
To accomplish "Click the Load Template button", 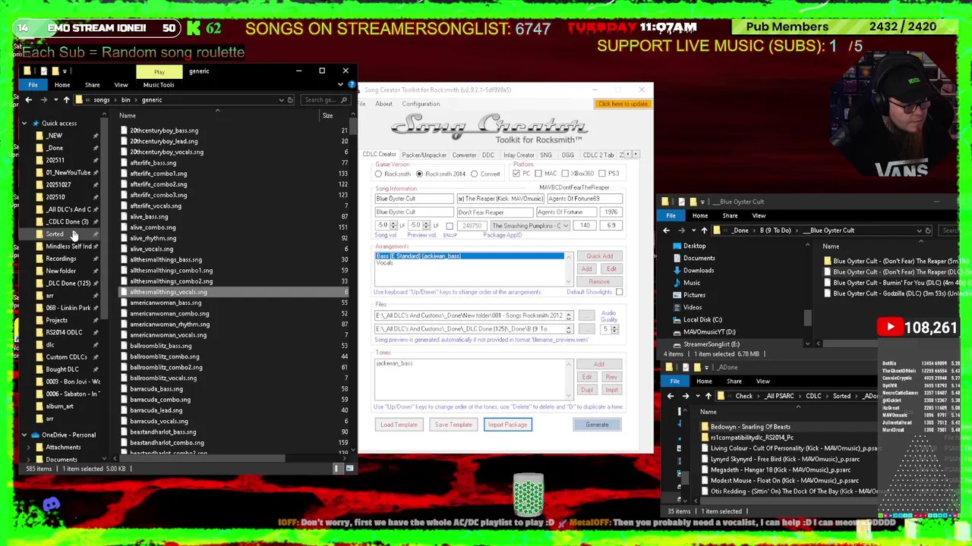I will click(399, 425).
